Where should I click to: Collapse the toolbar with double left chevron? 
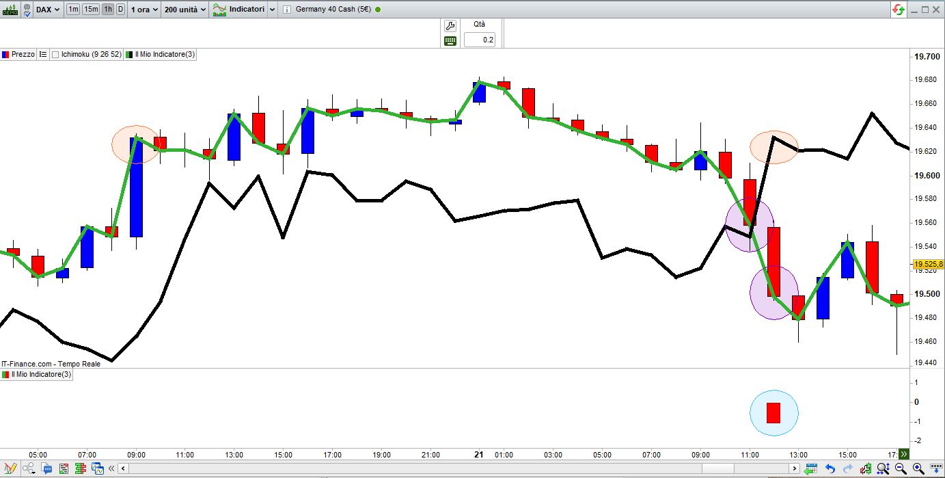[x=112, y=468]
